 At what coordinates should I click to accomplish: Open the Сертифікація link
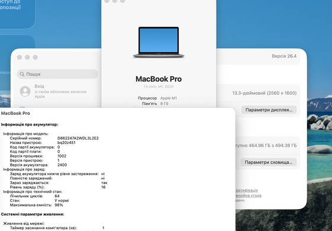pyautogui.click(x=247, y=190)
